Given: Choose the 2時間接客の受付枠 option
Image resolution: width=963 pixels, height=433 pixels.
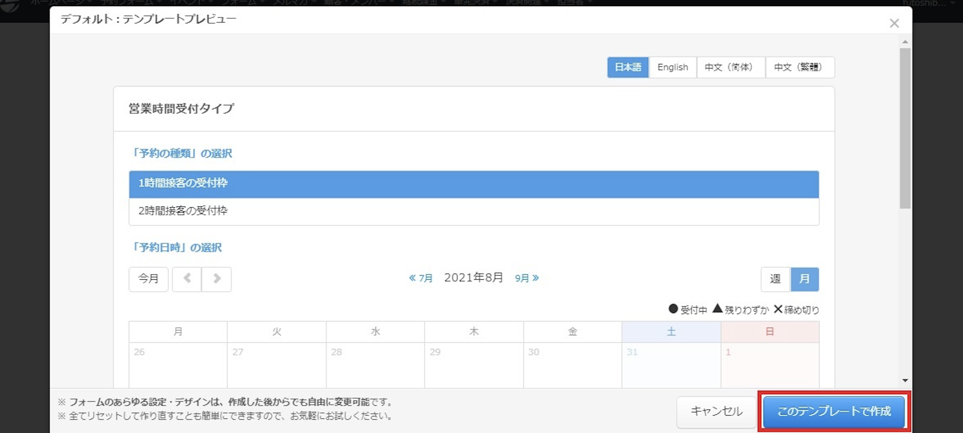Looking at the screenshot, I should (x=474, y=211).
